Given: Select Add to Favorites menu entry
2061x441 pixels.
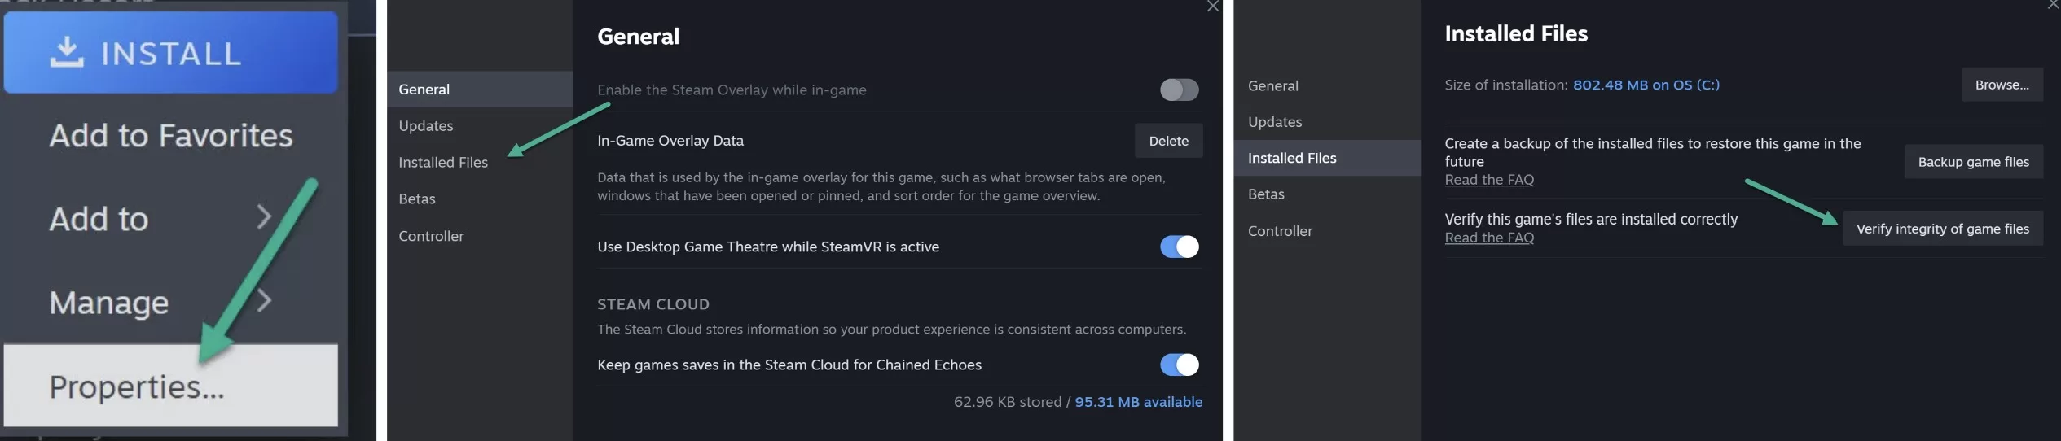Looking at the screenshot, I should 170,135.
